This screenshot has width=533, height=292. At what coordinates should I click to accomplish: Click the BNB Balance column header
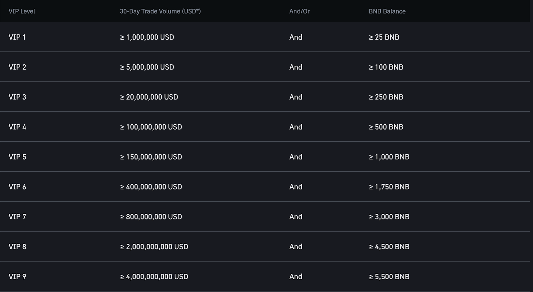[x=387, y=11]
